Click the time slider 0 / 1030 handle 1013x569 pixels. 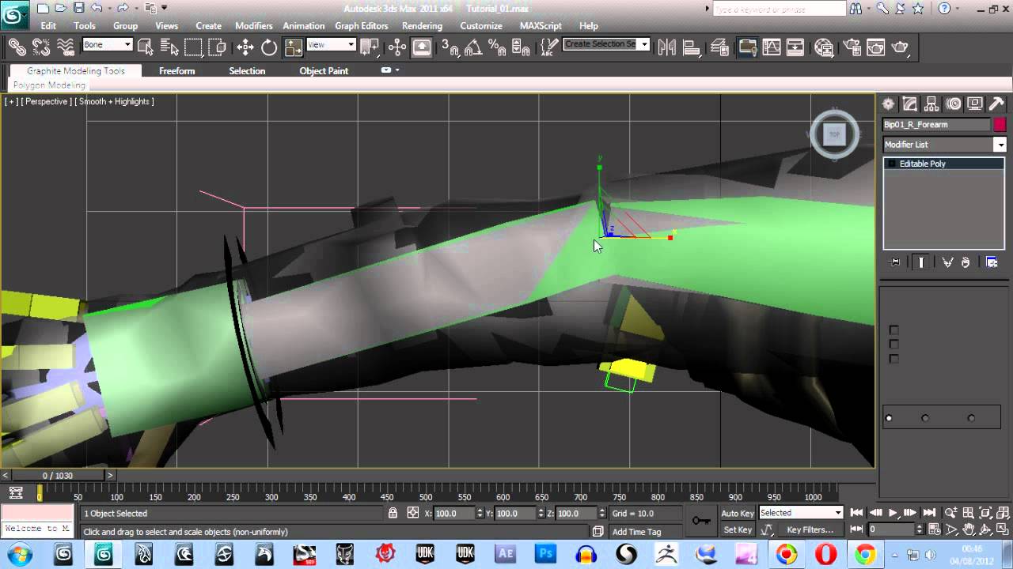click(59, 476)
